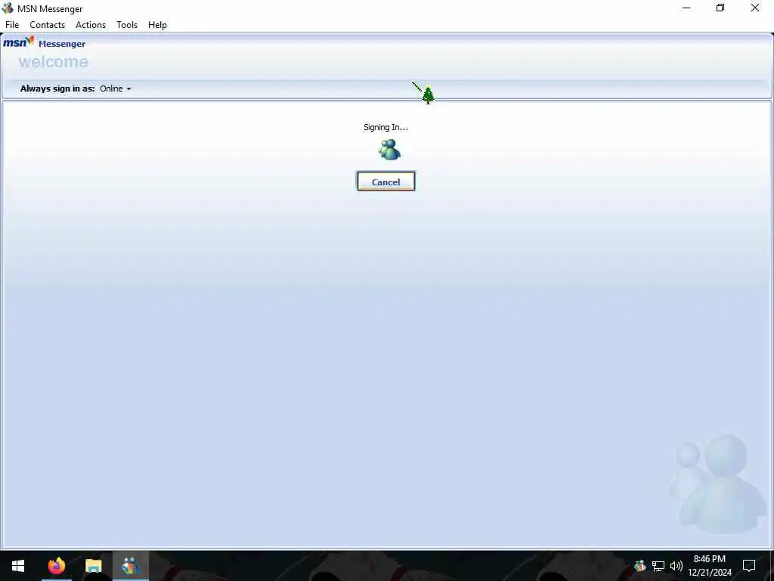Click the 'Always sign in as:' label
The width and height of the screenshot is (774, 581).
[57, 89]
